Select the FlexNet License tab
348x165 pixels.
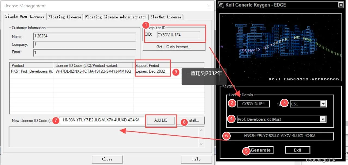[166, 17]
